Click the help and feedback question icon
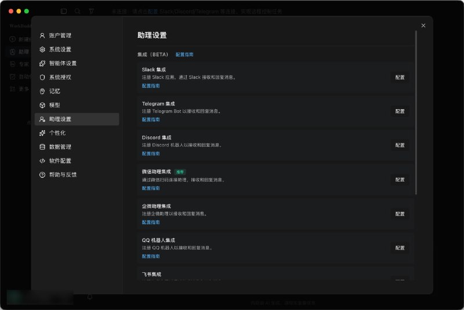The height and width of the screenshot is (310, 464). coord(42,175)
